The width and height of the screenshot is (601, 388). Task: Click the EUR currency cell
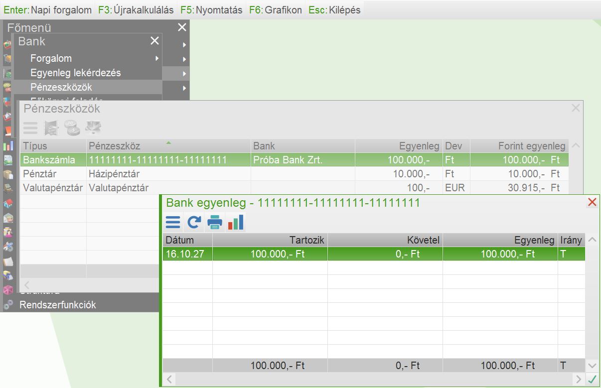(456, 188)
